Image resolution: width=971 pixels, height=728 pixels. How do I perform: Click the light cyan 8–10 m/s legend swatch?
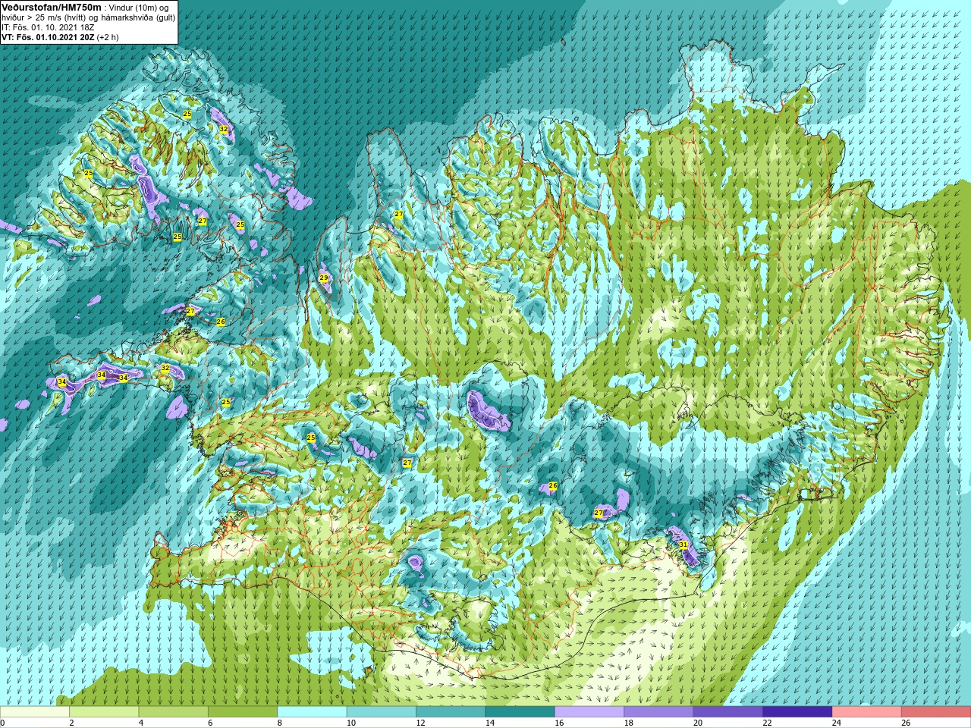[313, 712]
